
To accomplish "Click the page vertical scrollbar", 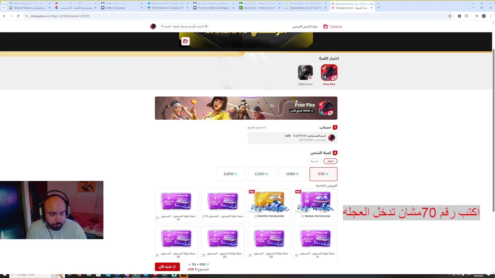I will click(493, 131).
